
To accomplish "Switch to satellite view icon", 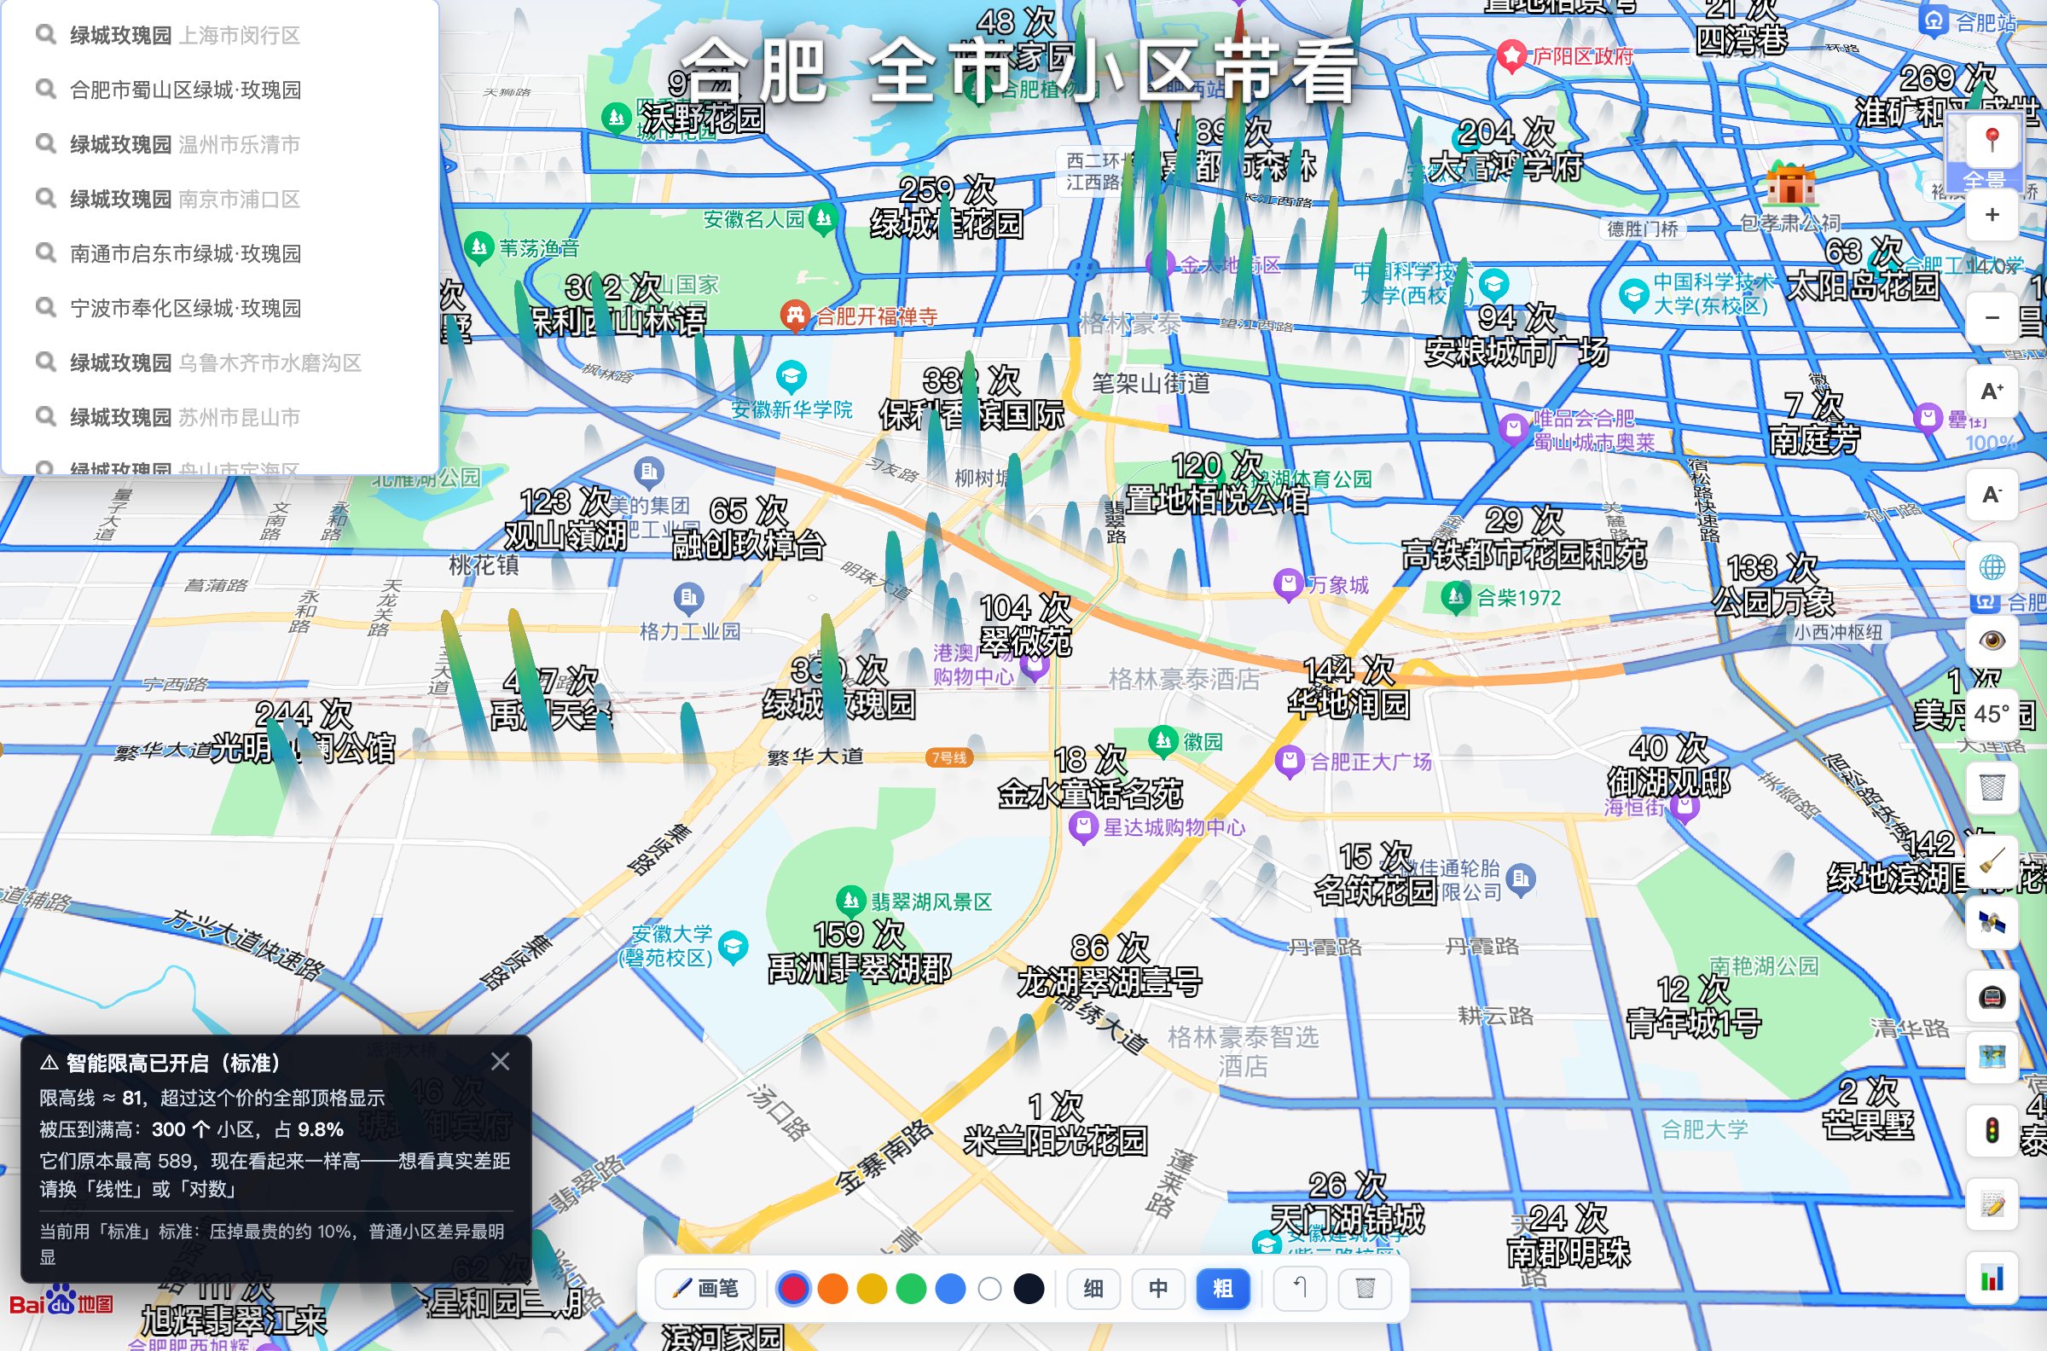I will (x=1992, y=923).
